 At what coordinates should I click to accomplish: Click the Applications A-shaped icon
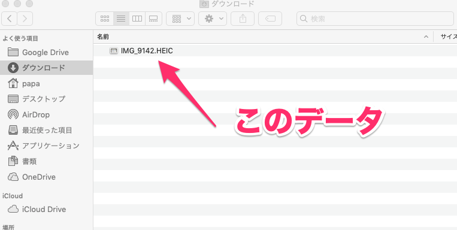point(13,146)
